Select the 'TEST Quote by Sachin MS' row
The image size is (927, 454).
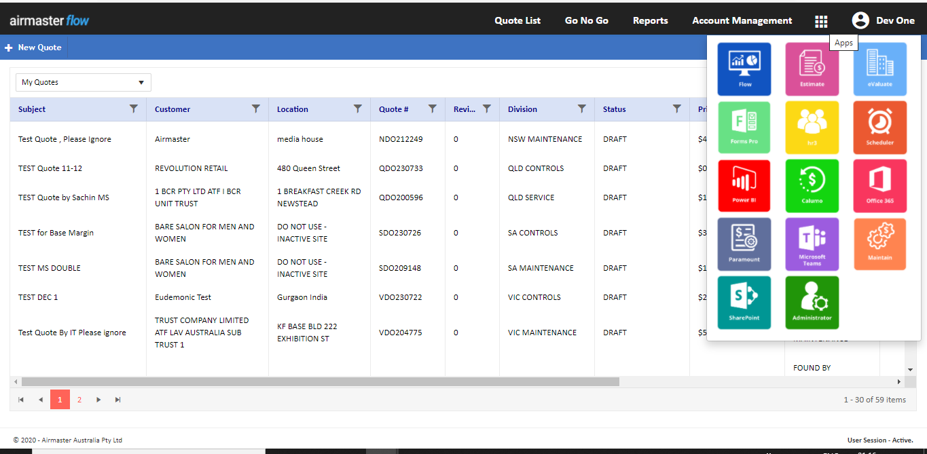tap(359, 197)
